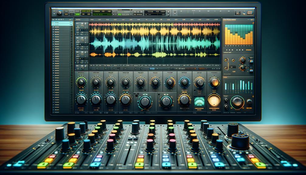The height and width of the screenshot is (175, 306).
Task: Click the cyan level meter bars panel
Action: click(239, 85)
